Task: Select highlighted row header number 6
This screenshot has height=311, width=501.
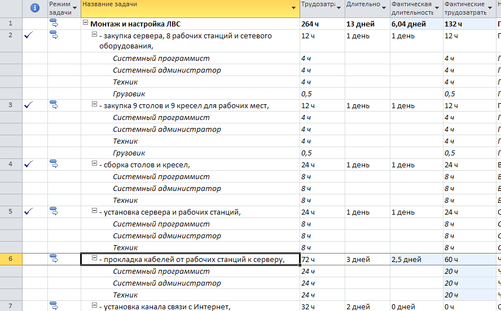Action: pos(11,259)
